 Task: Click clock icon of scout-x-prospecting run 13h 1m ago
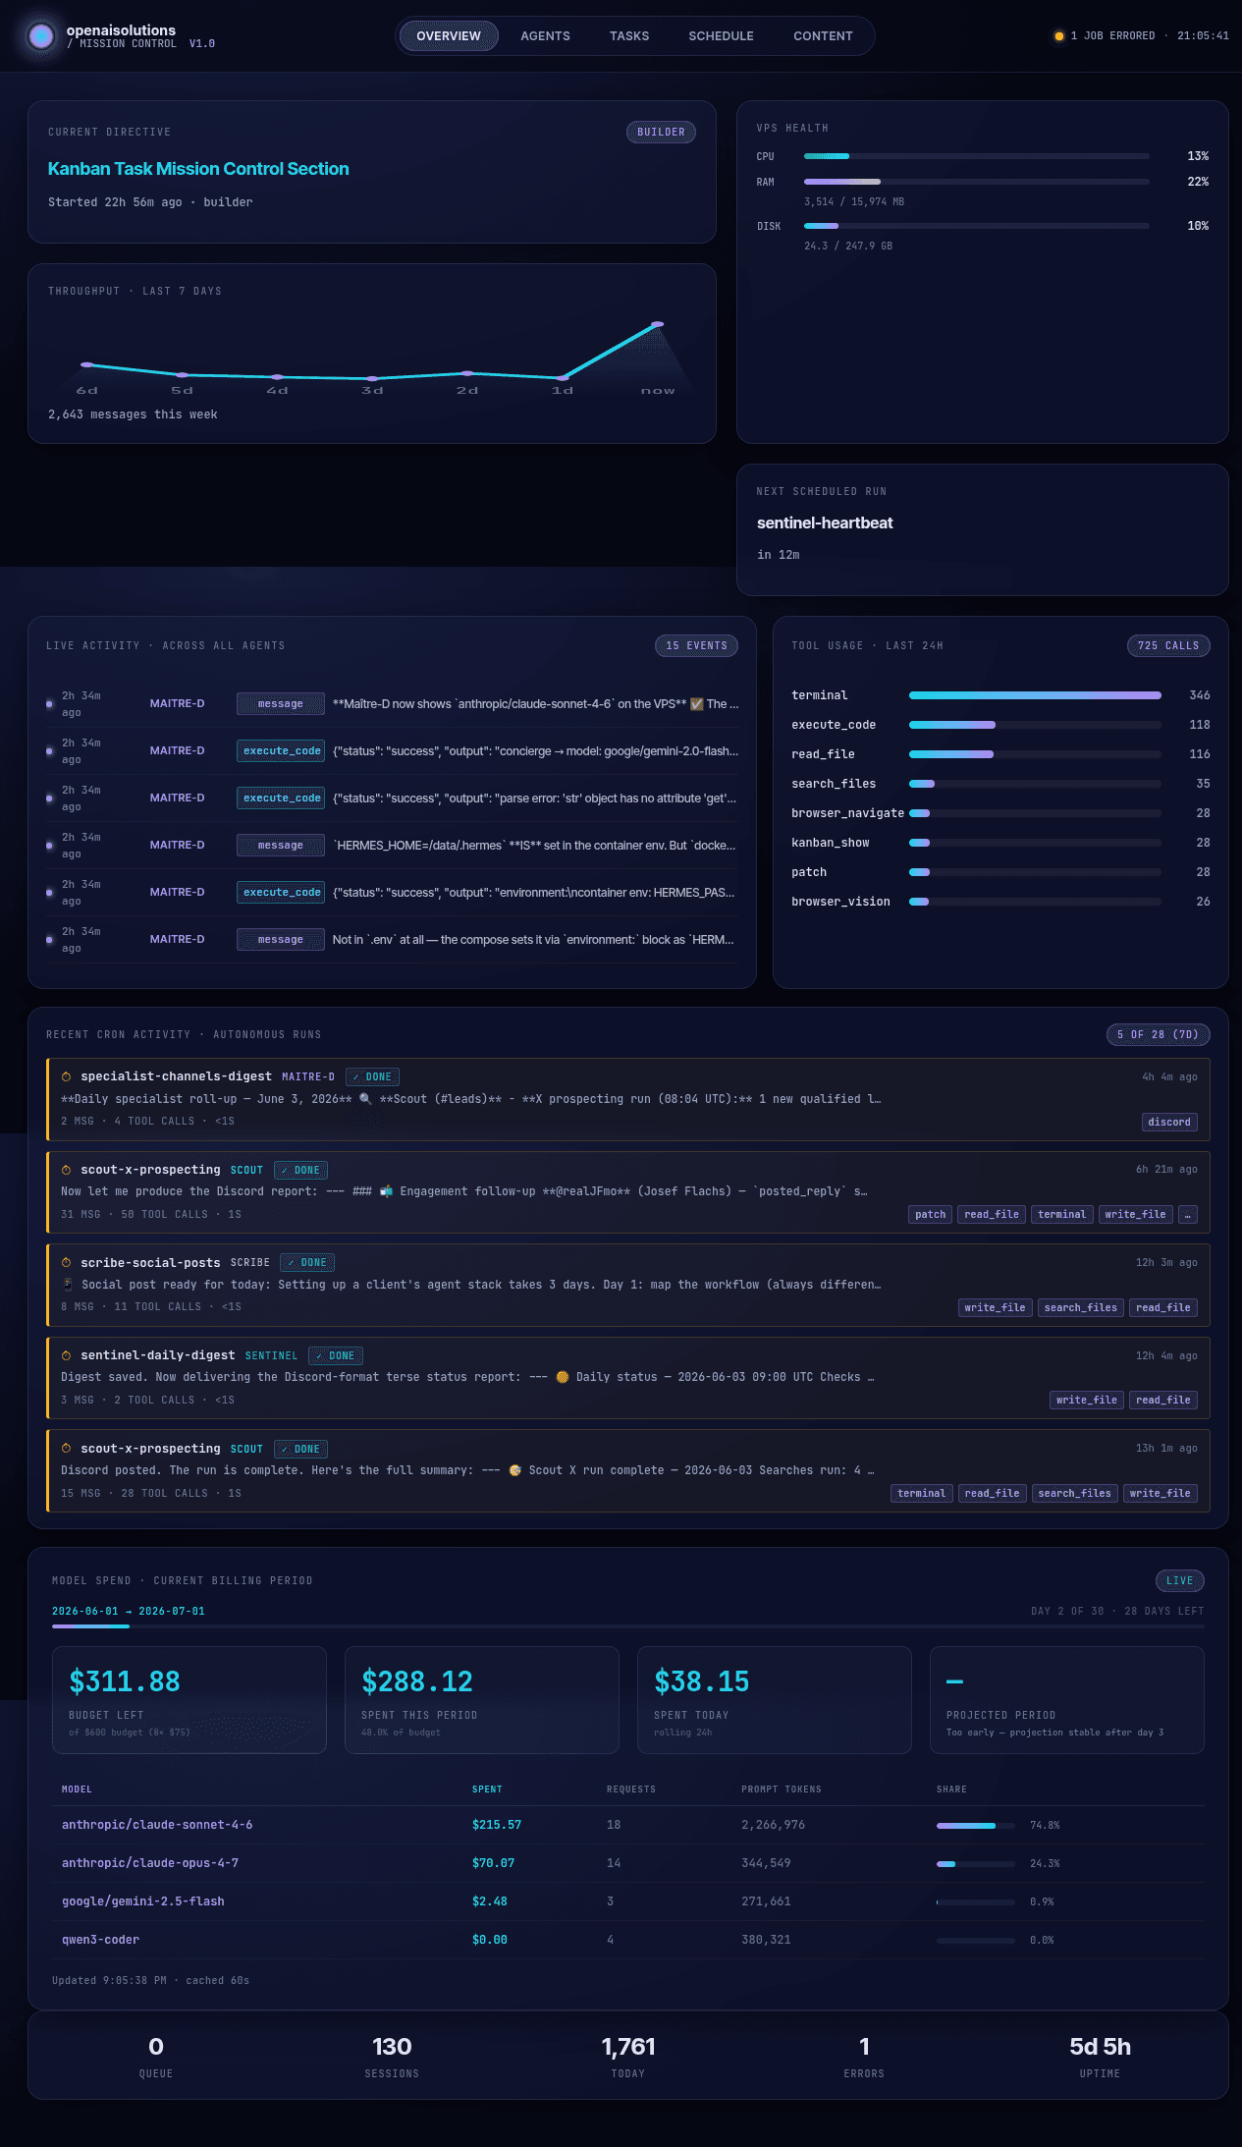pos(67,1449)
